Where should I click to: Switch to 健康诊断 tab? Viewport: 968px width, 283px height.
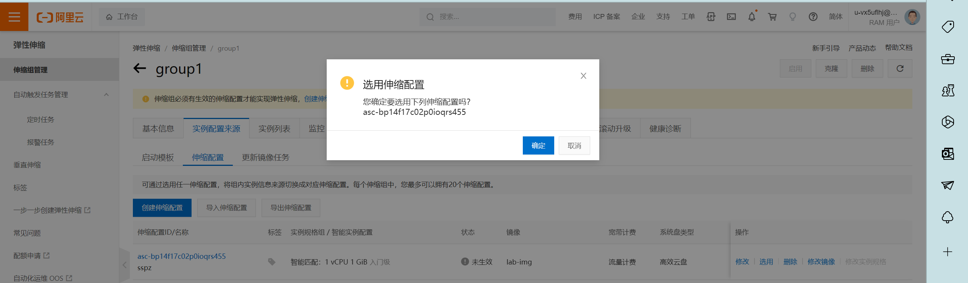665,128
